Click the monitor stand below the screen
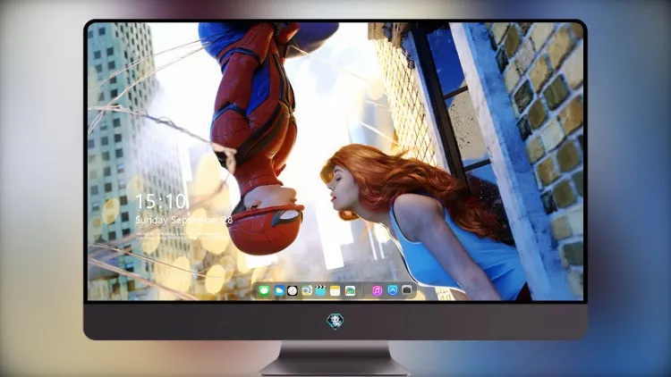671x377 pixels. [x=335, y=358]
